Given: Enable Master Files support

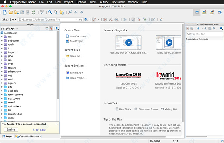Looking at the screenshot, I should (x=11, y=130).
